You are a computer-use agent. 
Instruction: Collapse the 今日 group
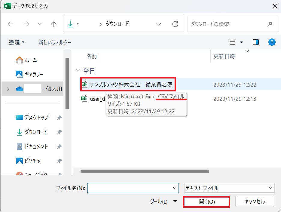78,70
